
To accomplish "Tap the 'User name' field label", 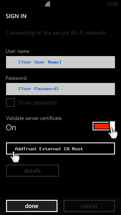I will (x=18, y=51).
